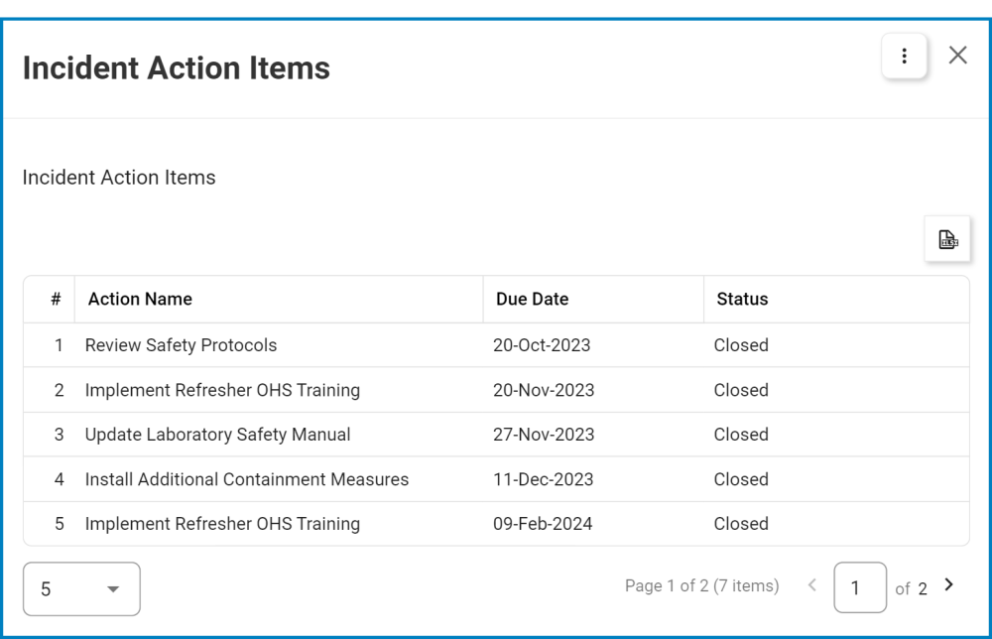This screenshot has height=639, width=992.
Task: Select Update Laboratory Safety Manual row
Action: click(217, 435)
